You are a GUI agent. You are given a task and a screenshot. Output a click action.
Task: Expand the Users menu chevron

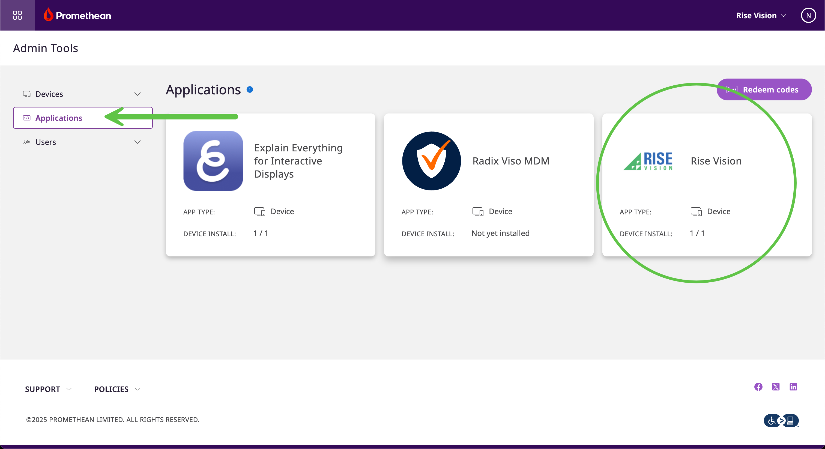[x=137, y=142]
